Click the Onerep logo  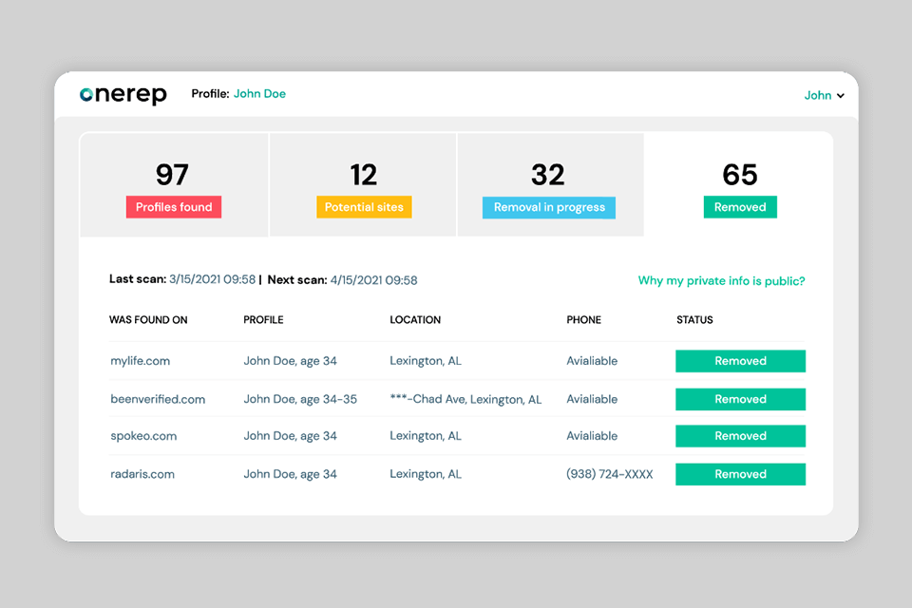click(x=123, y=94)
